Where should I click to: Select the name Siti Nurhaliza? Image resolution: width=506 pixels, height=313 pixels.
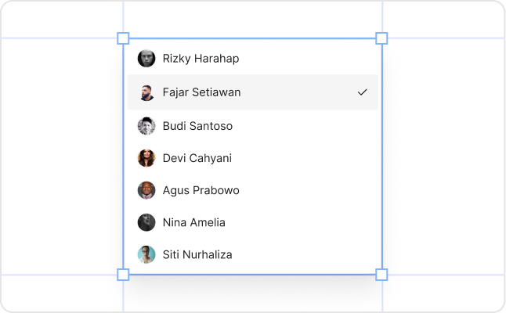click(197, 254)
